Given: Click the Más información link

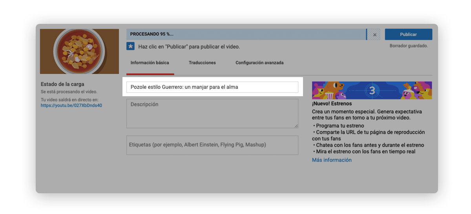Looking at the screenshot, I should 332,160.
